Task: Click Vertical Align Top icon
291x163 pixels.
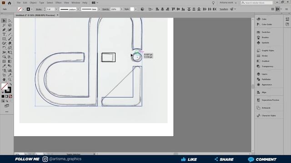Action: 173,9
